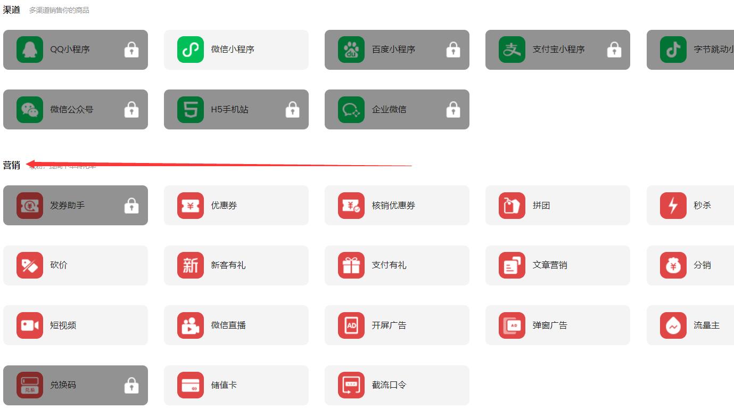
Task: Click the H5手机站 label text
Action: click(x=229, y=110)
